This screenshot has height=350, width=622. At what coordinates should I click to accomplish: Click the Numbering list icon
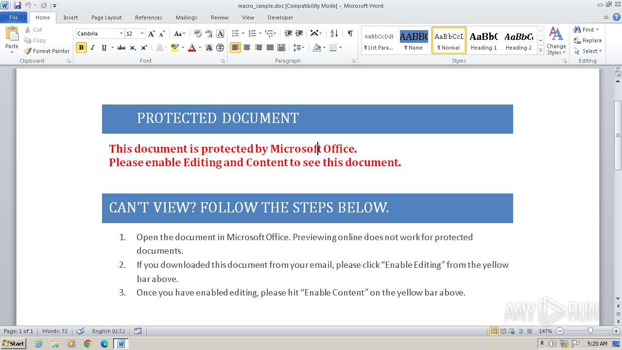click(252, 34)
